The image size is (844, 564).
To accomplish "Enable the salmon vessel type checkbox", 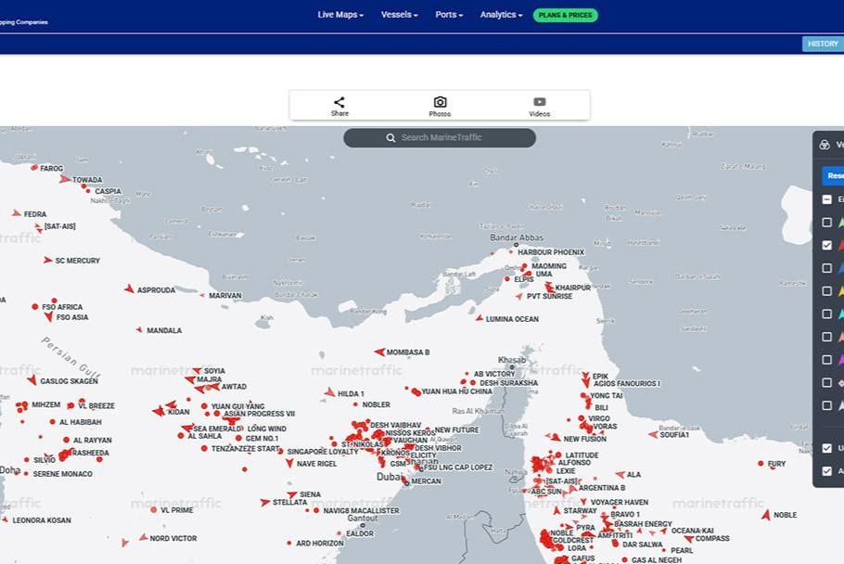I will click(x=826, y=337).
